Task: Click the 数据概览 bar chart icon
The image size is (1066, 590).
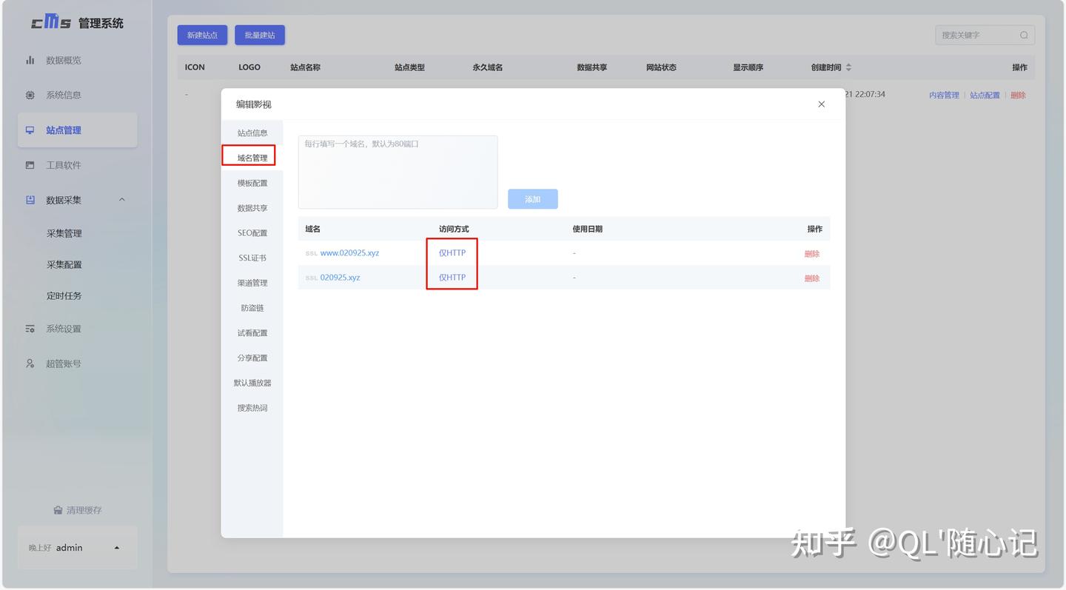Action: click(x=30, y=60)
